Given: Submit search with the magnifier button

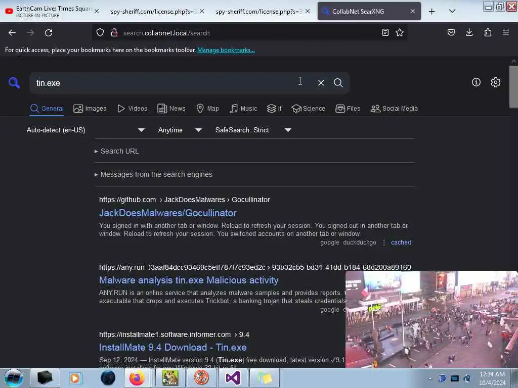Looking at the screenshot, I should (x=338, y=83).
